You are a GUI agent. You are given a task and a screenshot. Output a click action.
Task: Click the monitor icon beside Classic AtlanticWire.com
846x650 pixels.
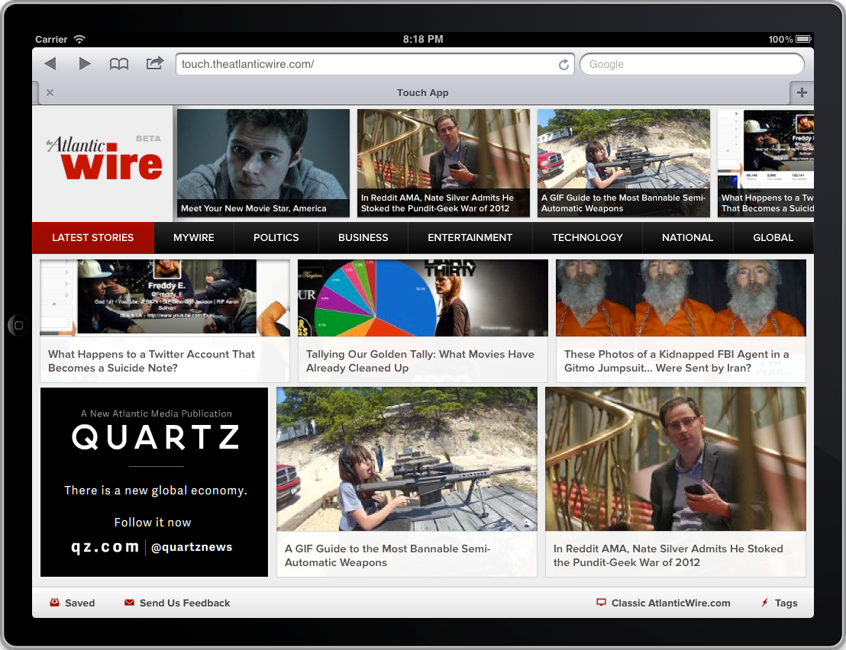coord(601,603)
